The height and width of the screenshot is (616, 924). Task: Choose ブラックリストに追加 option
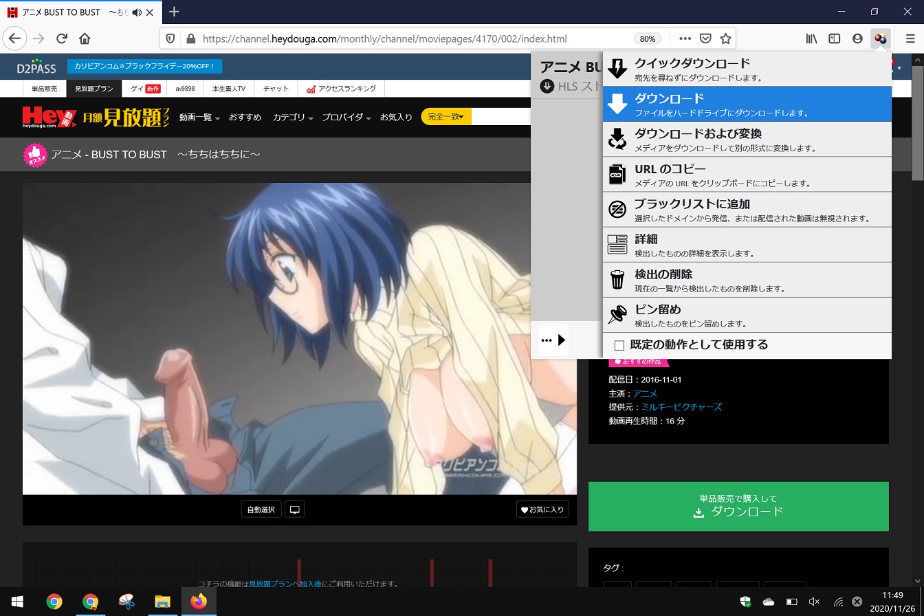tap(747, 209)
